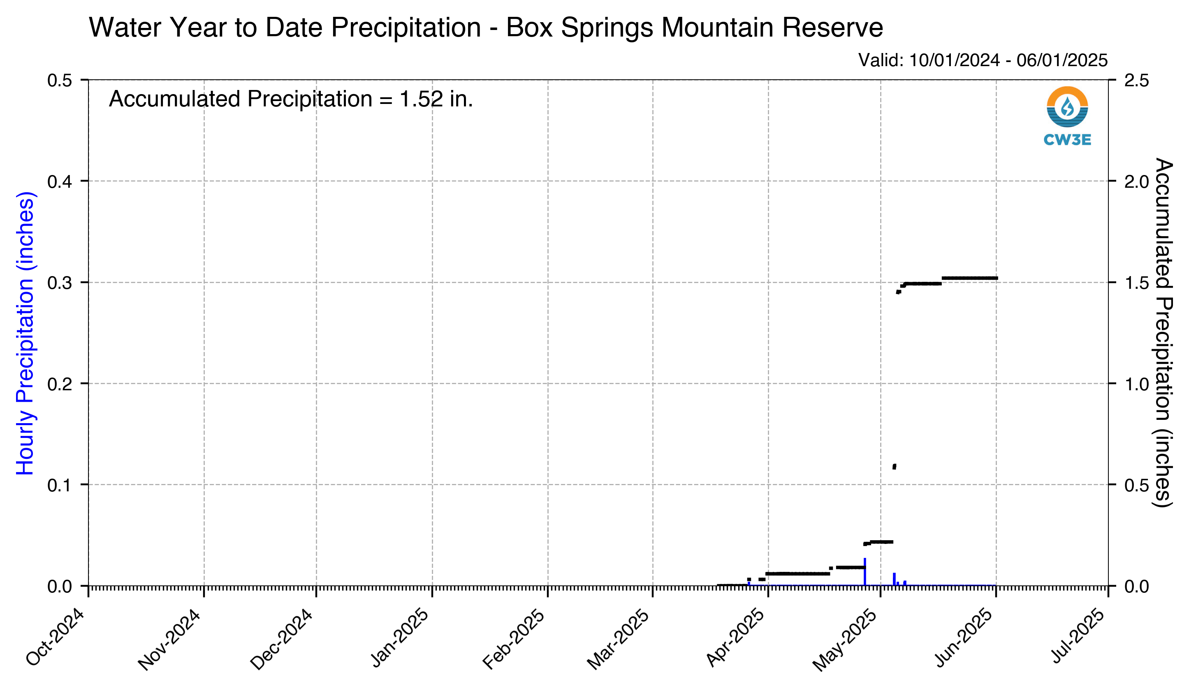Click the Oct-2024 x-axis label
This screenshot has height=691, width=1189.
(x=55, y=637)
